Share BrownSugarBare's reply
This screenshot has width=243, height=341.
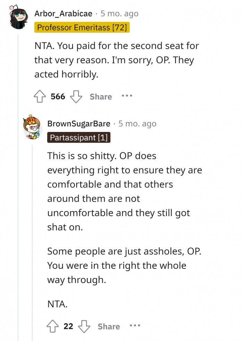pos(109,326)
